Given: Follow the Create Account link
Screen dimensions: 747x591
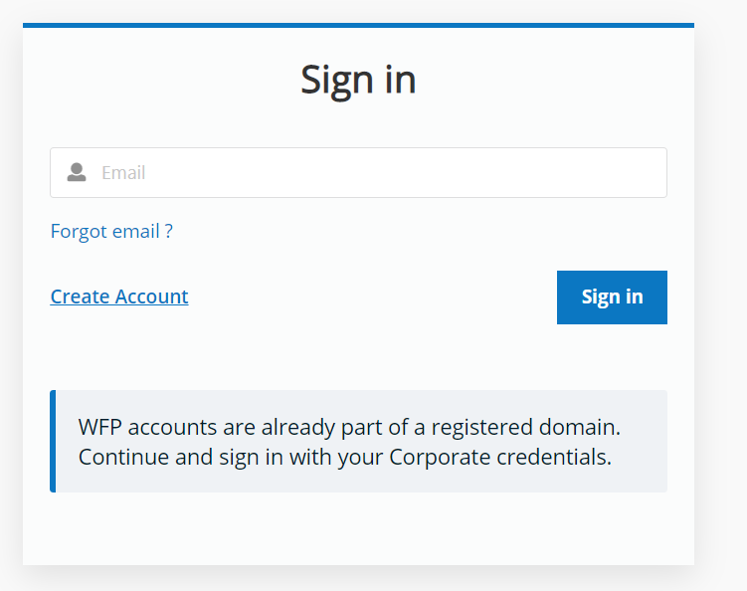Looking at the screenshot, I should pyautogui.click(x=119, y=296).
